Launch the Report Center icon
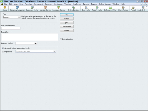This screenshot has width=148, height=111. (x=97, y=9)
